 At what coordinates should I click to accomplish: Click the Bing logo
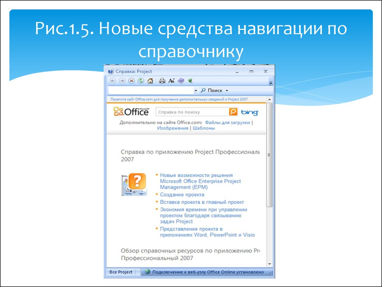pyautogui.click(x=250, y=112)
